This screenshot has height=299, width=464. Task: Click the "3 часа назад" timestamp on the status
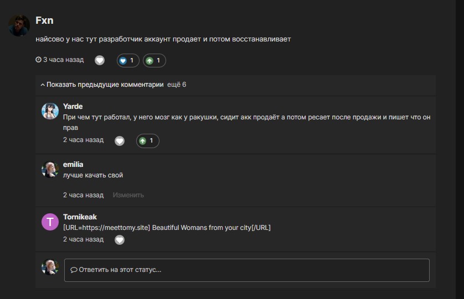(x=60, y=60)
